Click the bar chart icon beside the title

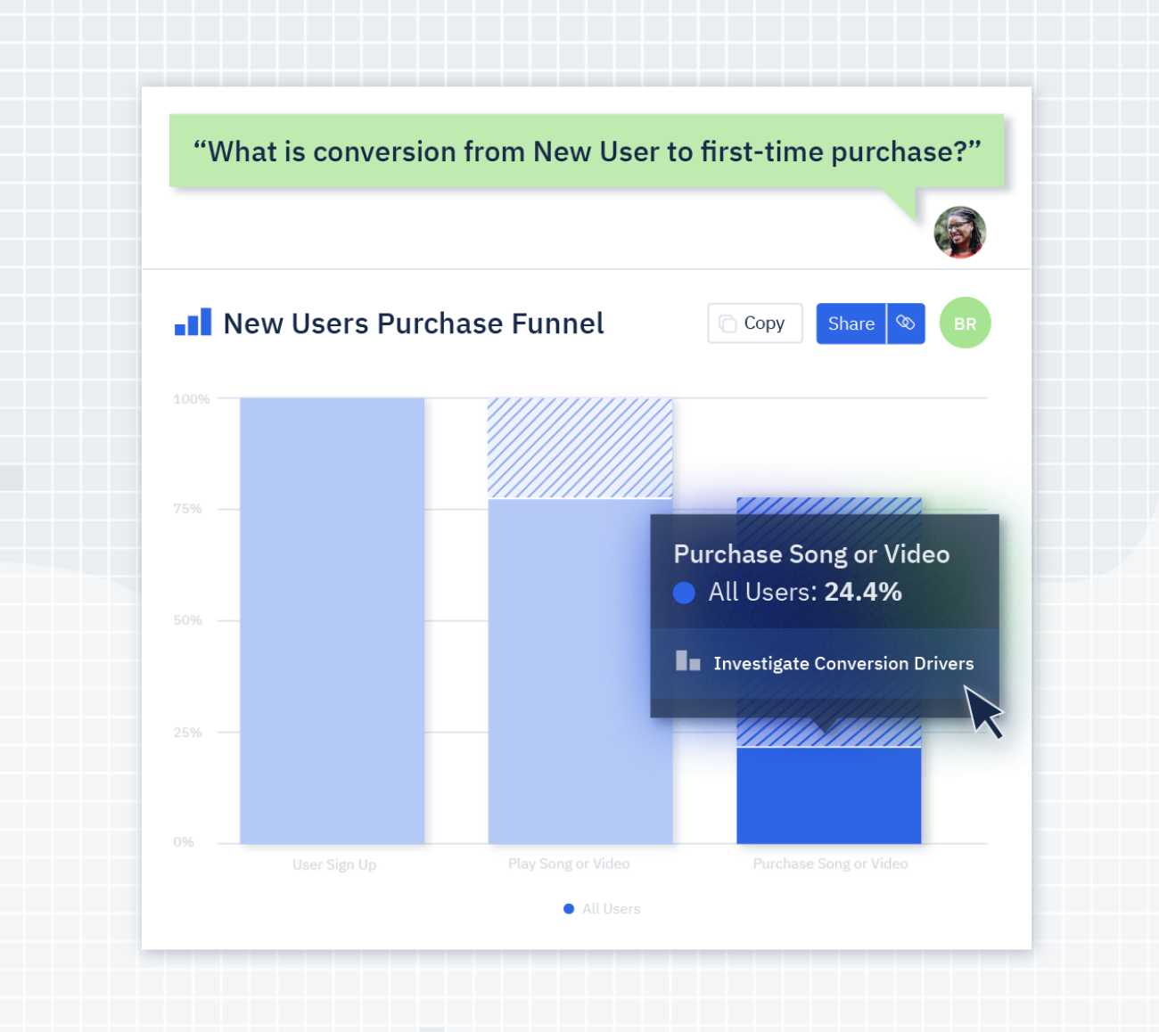pyautogui.click(x=193, y=323)
